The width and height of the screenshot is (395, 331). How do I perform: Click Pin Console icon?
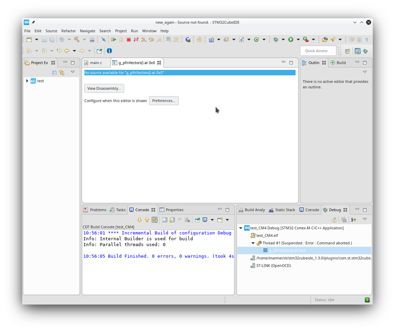197,220
